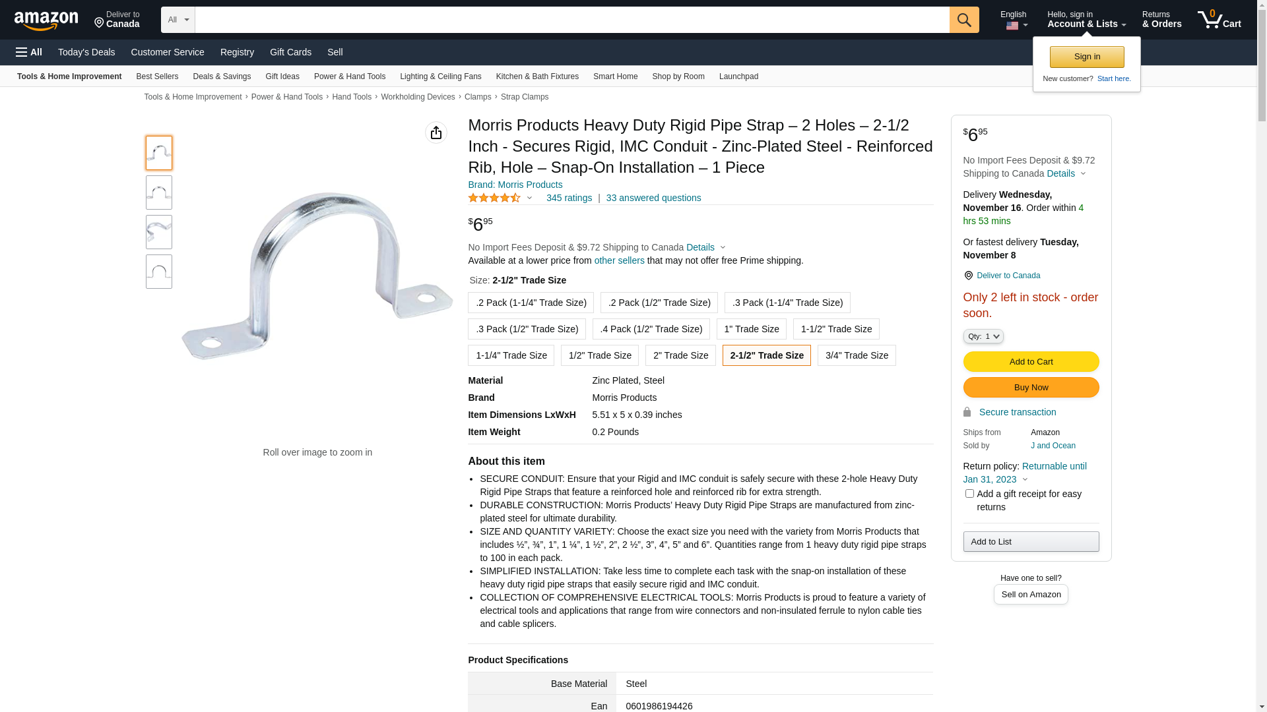The image size is (1267, 712).
Task: Click into the Amazon search field
Action: click(571, 20)
